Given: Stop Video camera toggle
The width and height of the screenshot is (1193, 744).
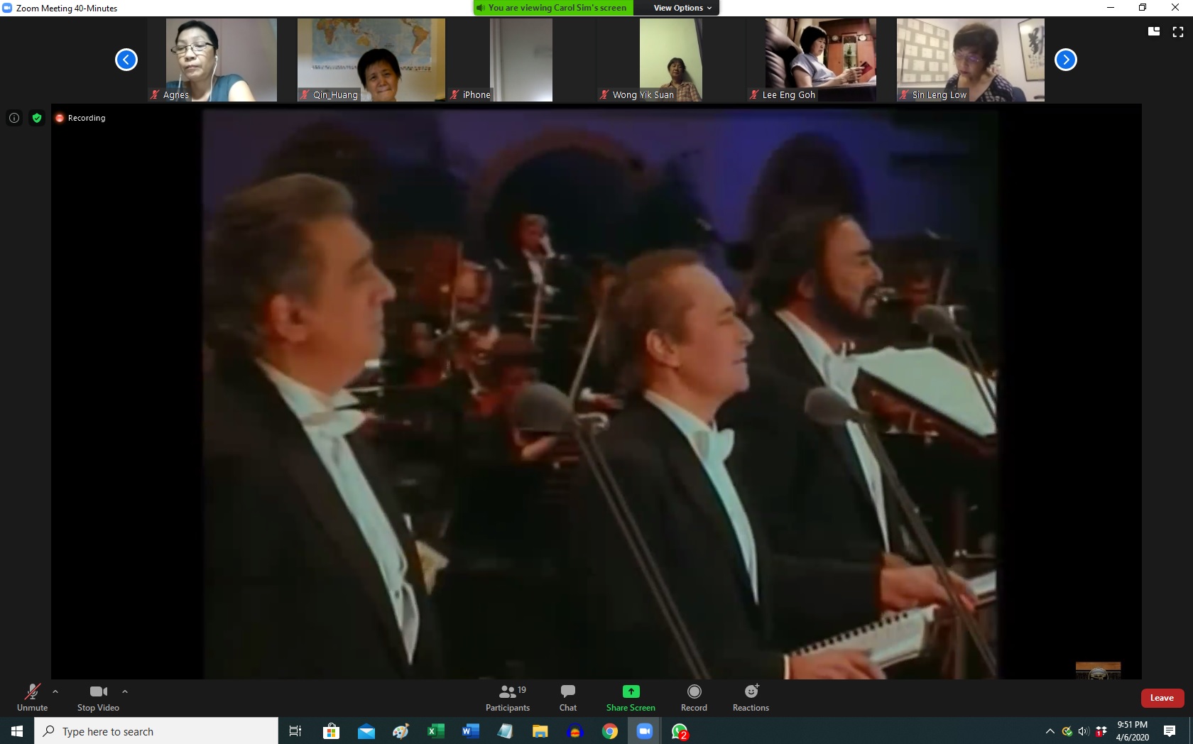Looking at the screenshot, I should (x=98, y=697).
